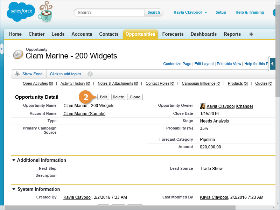Add a new tab with plus icon

pyautogui.click(x=251, y=34)
